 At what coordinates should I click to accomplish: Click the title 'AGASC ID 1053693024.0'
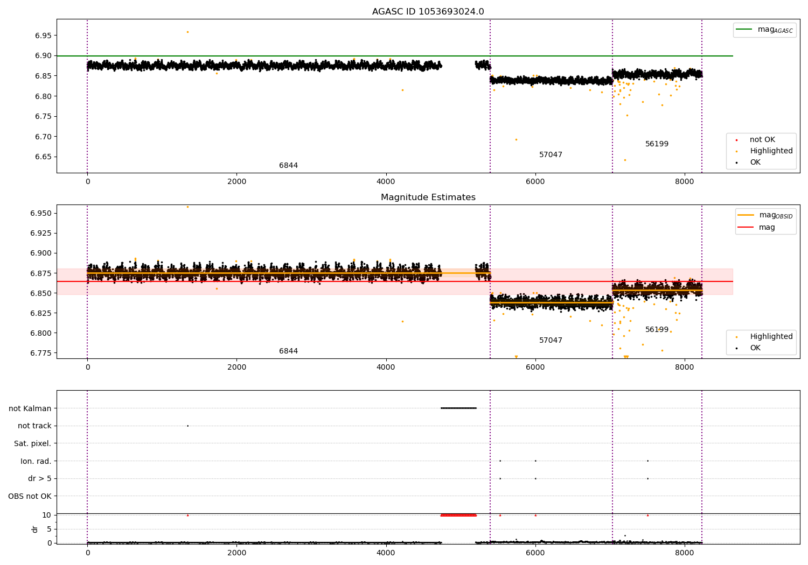click(x=428, y=12)
